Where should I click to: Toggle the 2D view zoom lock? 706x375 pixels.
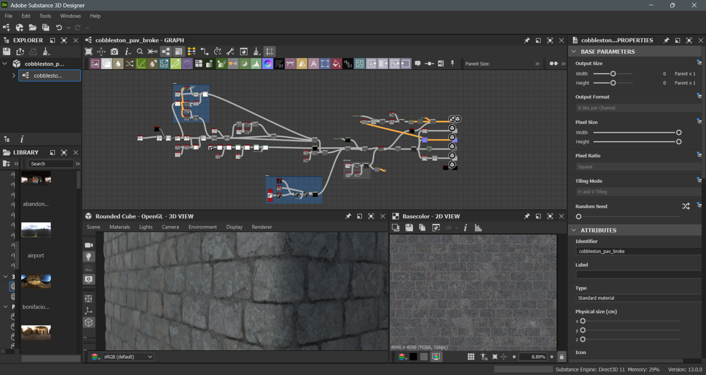[561, 356]
